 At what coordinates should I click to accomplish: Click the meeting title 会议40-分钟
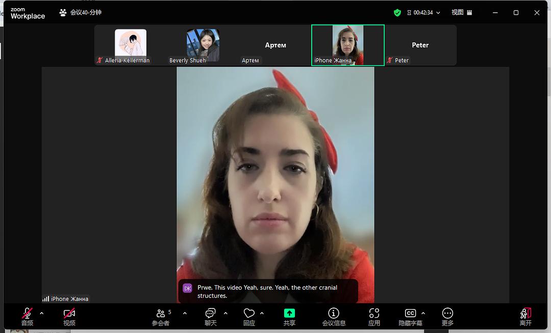tap(85, 13)
